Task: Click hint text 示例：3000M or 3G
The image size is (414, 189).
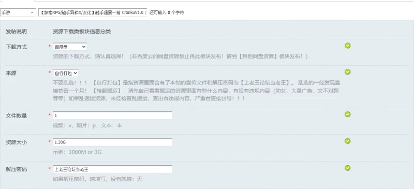Action: [x=77, y=152]
